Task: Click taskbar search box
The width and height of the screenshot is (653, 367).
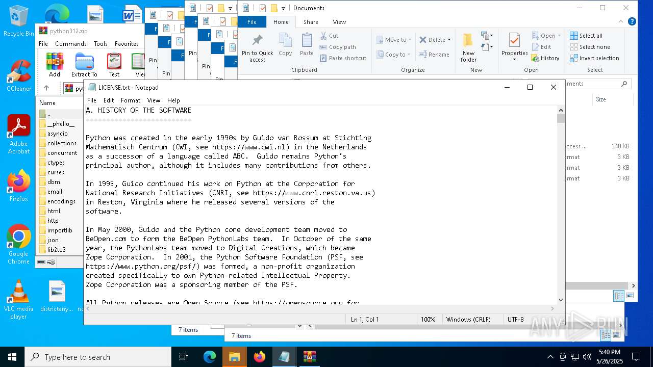Action: coord(98,357)
